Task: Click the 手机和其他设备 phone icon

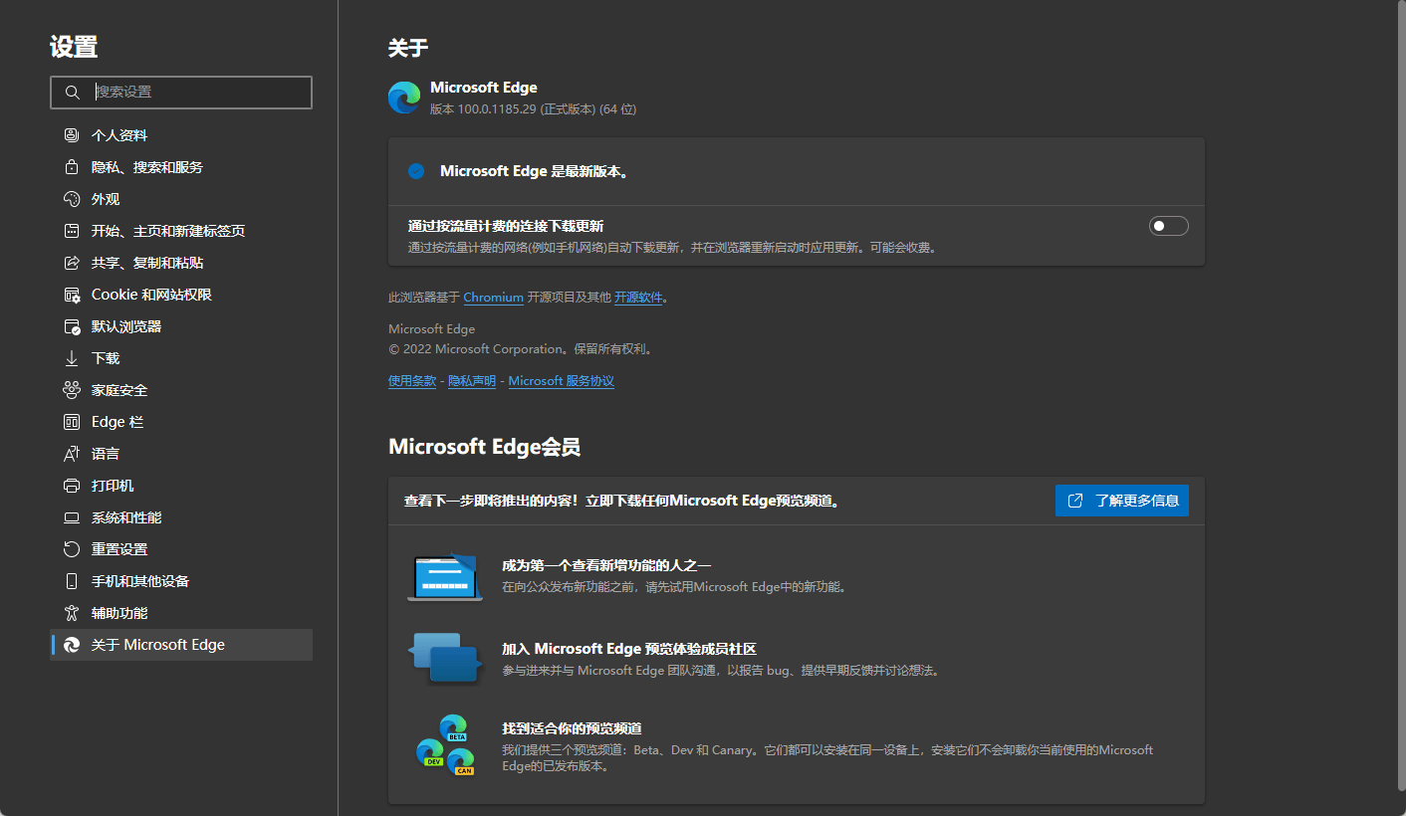Action: (x=72, y=581)
